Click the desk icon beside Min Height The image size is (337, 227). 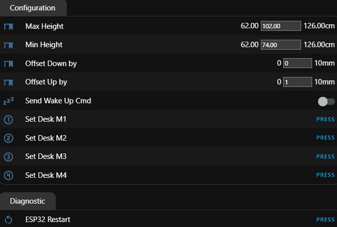tap(8, 45)
